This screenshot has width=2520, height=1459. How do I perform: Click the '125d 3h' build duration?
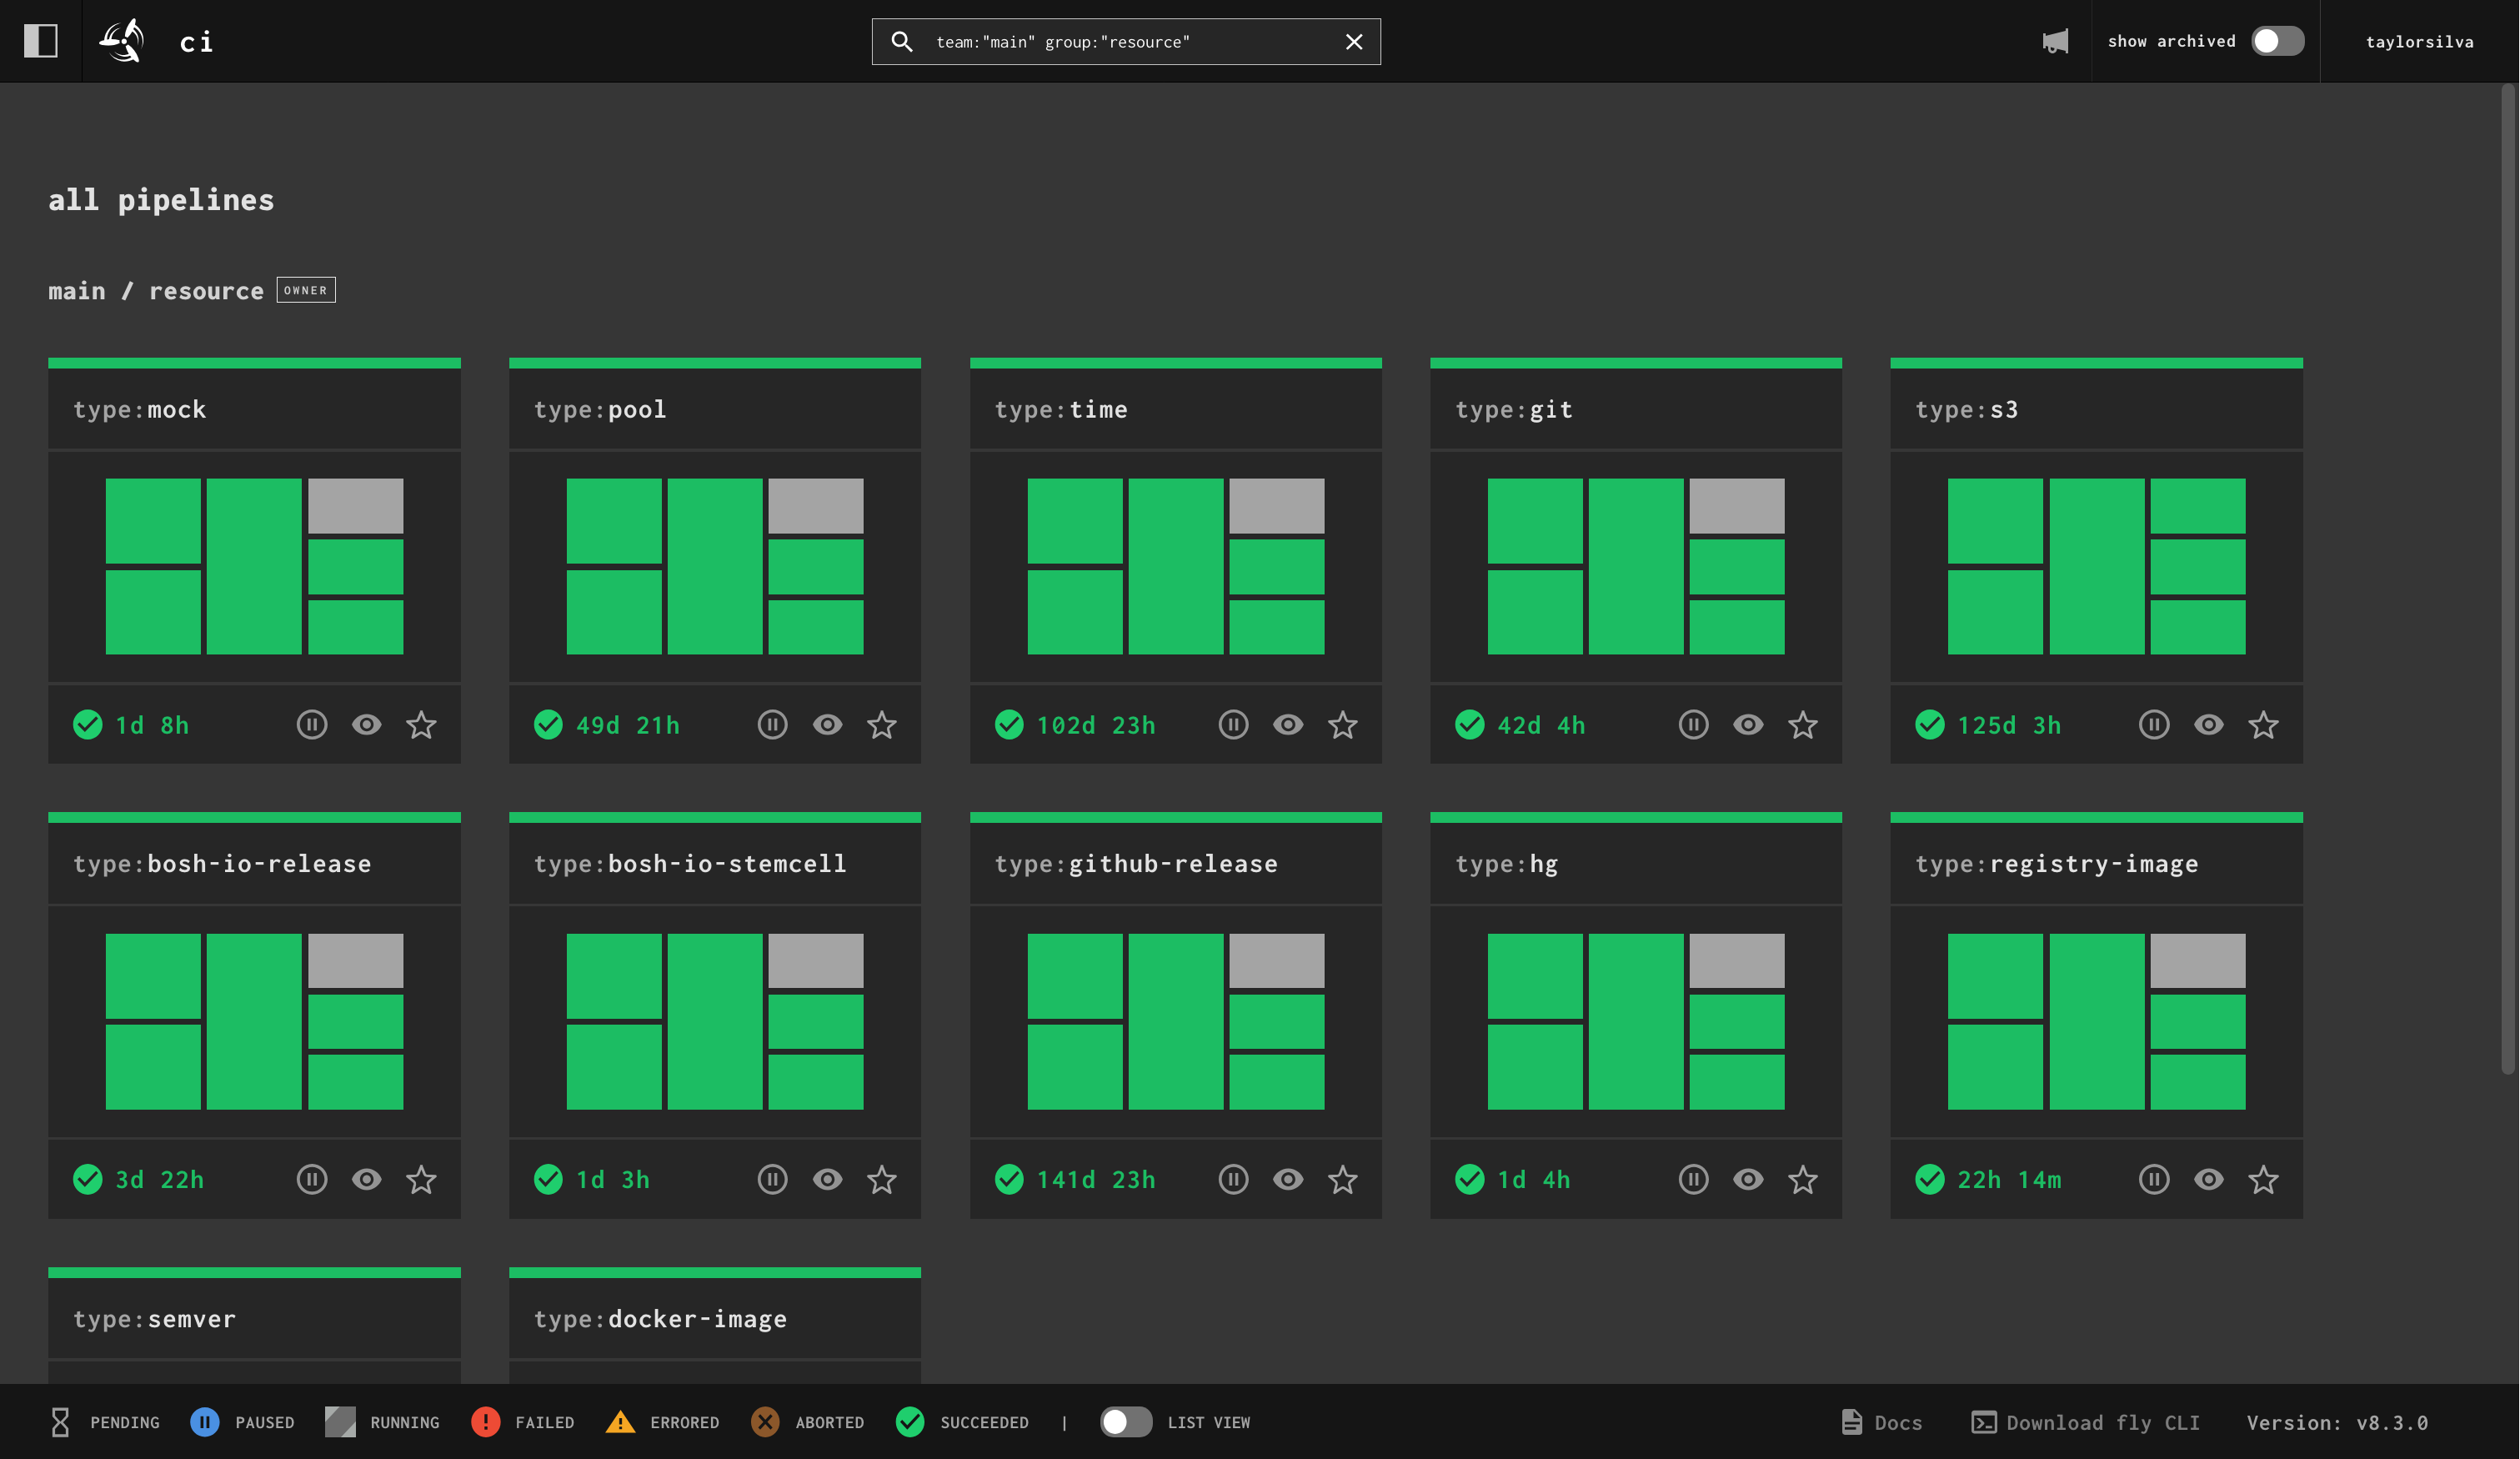pyautogui.click(x=2009, y=725)
